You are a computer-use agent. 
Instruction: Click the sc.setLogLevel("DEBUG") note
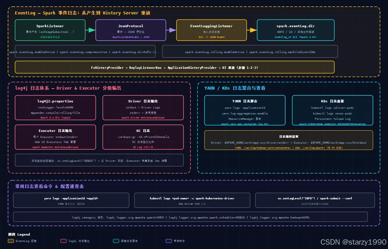click(99, 161)
